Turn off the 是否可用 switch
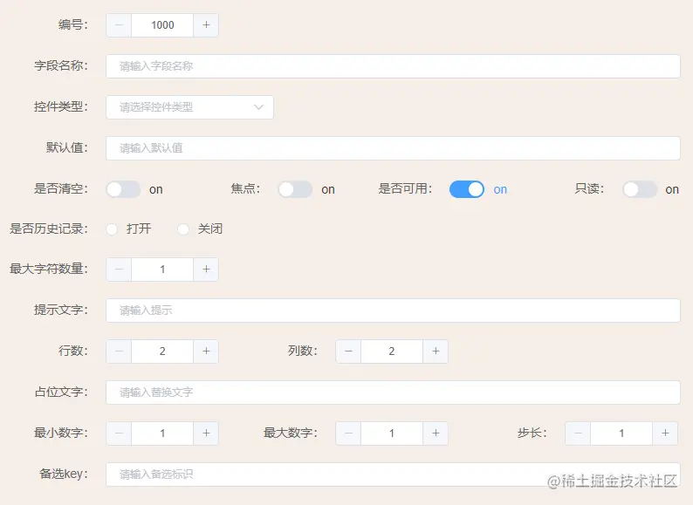Viewport: 693px width, 505px height. (467, 189)
